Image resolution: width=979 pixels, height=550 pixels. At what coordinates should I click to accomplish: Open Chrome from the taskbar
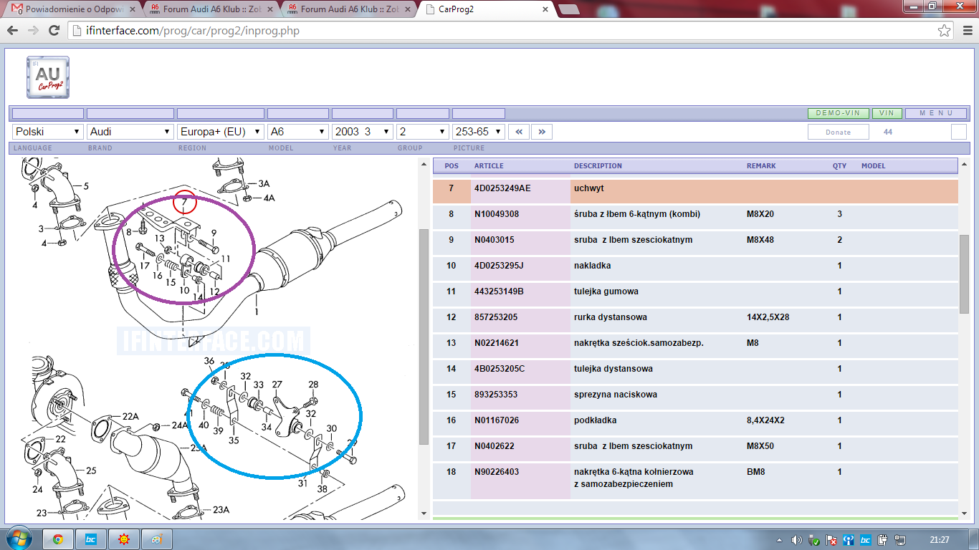point(57,539)
